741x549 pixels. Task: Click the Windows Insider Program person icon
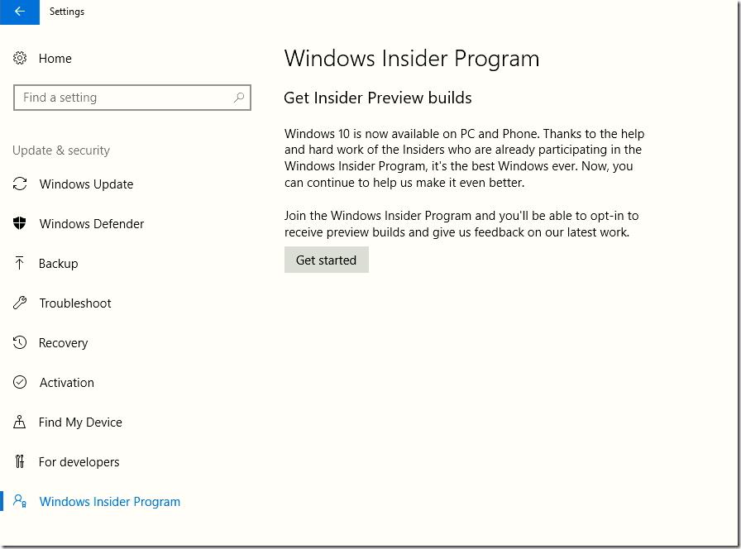click(x=20, y=501)
